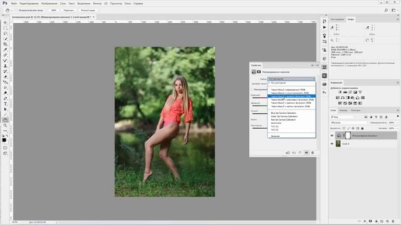The height and width of the screenshot is (225, 401).
Task: Select the Crop tool
Action: (x=6, y=44)
